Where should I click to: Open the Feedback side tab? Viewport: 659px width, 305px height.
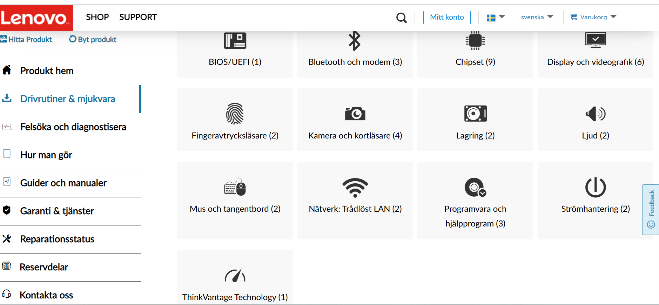tap(651, 209)
